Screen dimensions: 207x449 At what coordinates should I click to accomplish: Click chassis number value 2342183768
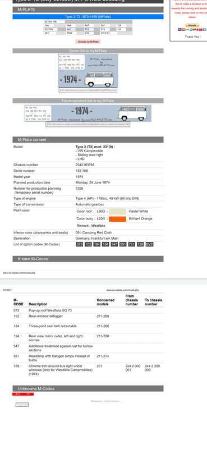[85, 165]
